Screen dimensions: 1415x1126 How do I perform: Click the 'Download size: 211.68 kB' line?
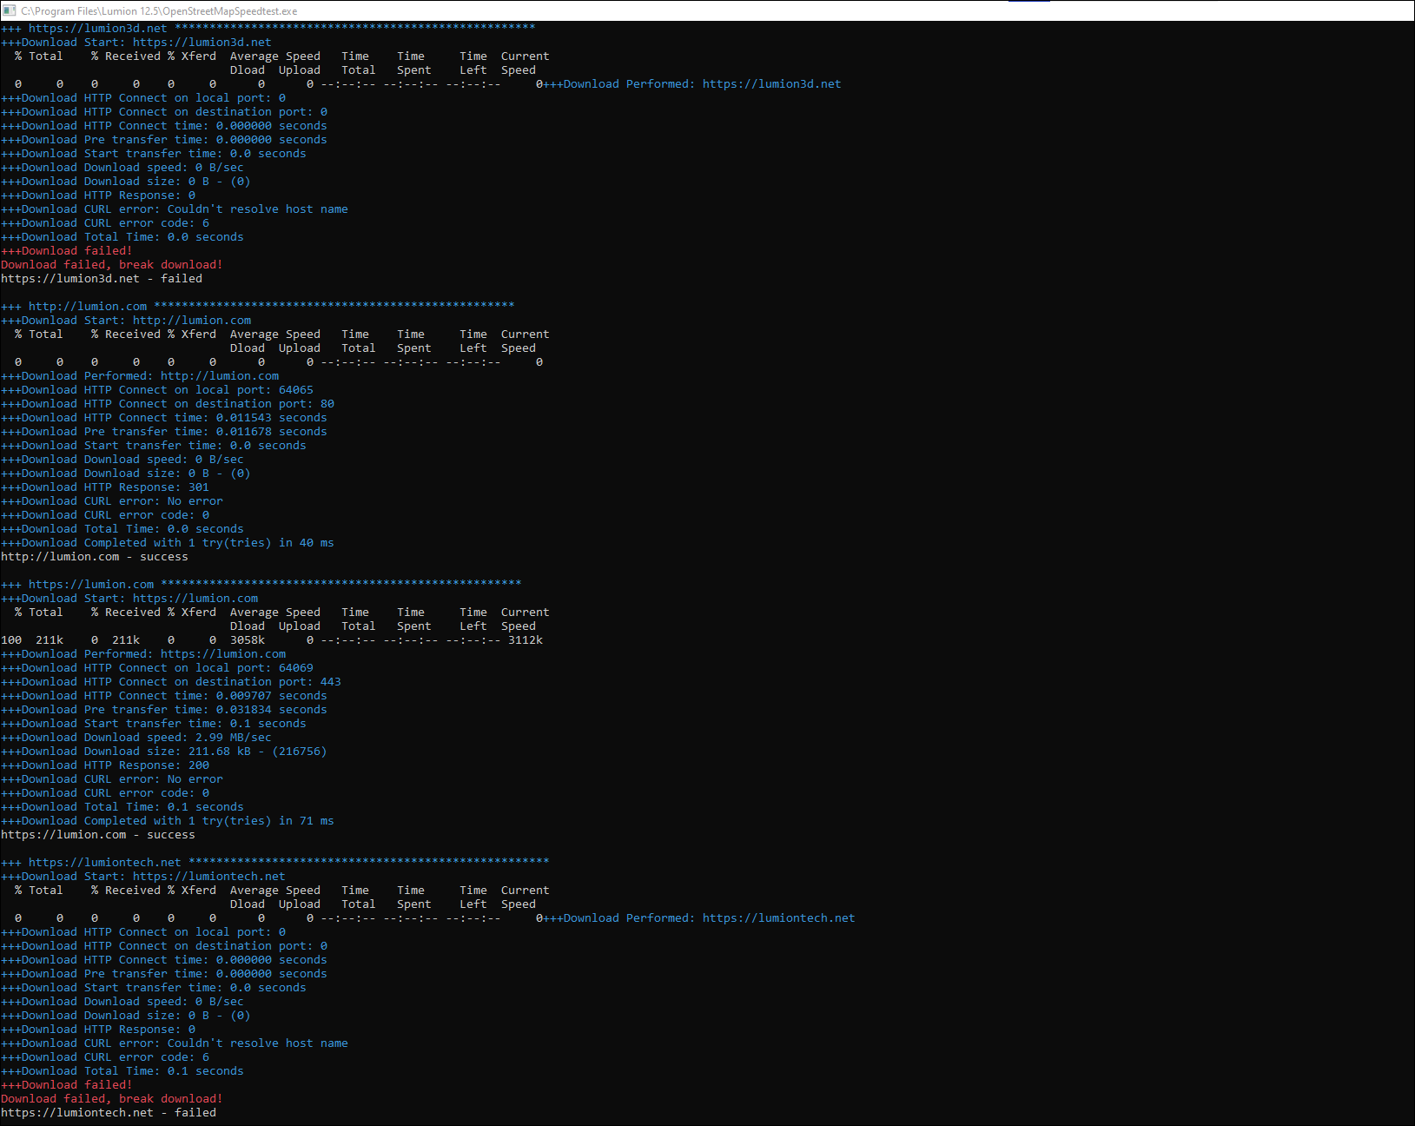(164, 752)
